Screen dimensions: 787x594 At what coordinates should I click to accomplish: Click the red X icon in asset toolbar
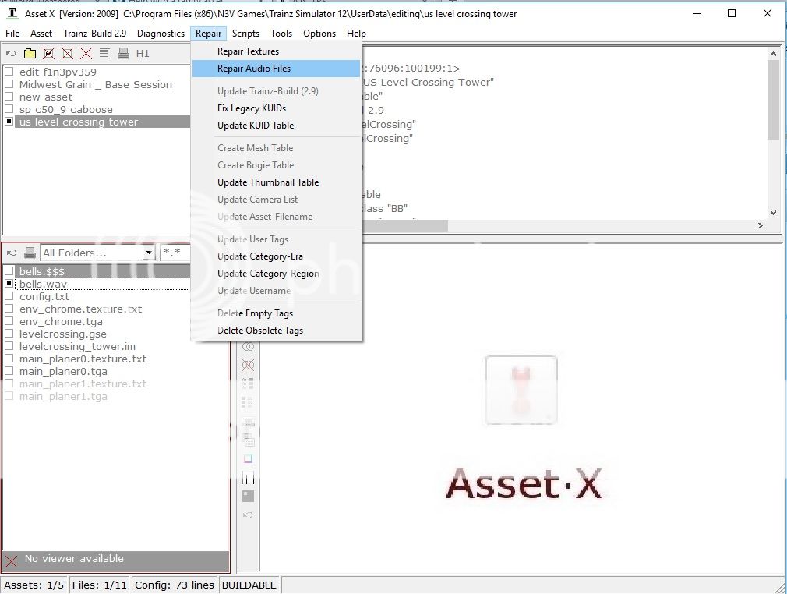(86, 53)
